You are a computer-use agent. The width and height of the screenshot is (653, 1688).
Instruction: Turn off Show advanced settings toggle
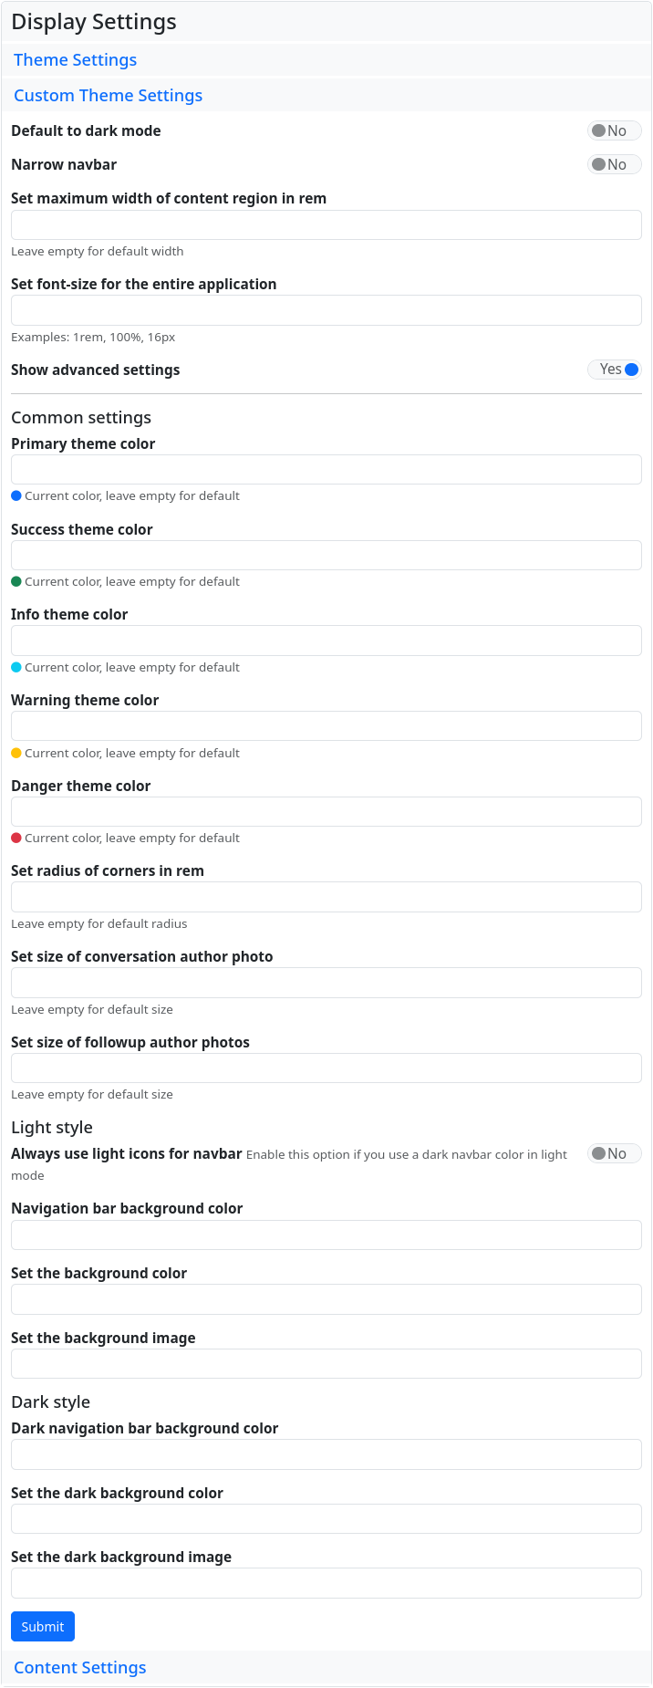615,370
